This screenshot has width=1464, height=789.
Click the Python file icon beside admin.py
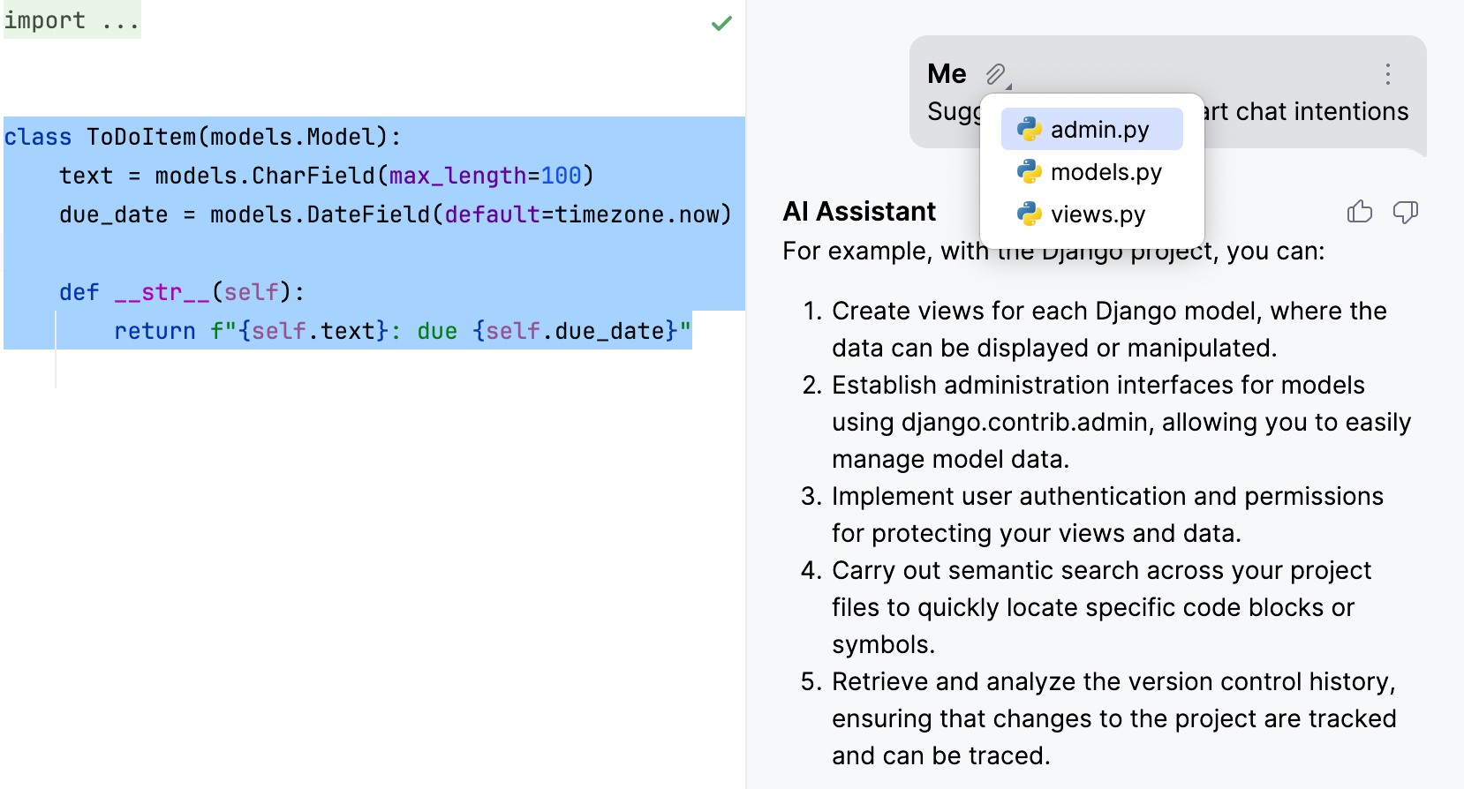(1029, 130)
